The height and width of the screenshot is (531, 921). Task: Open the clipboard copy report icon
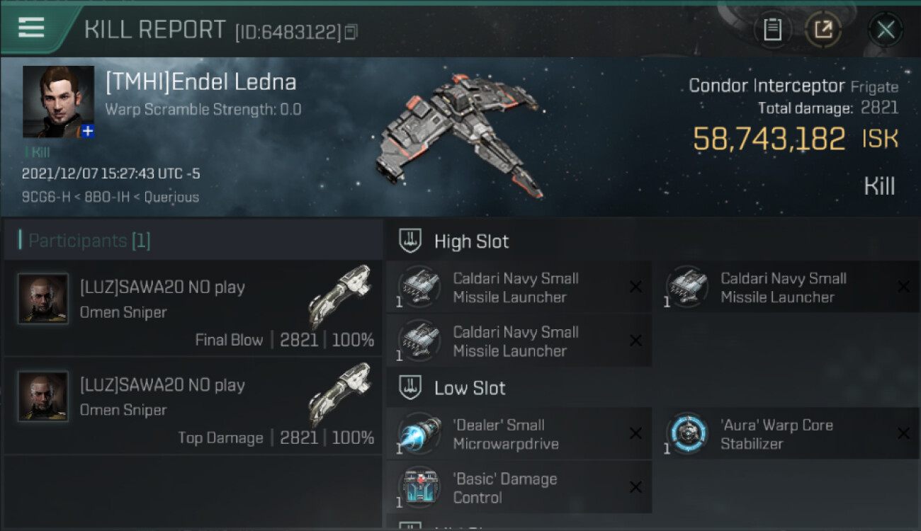[772, 30]
